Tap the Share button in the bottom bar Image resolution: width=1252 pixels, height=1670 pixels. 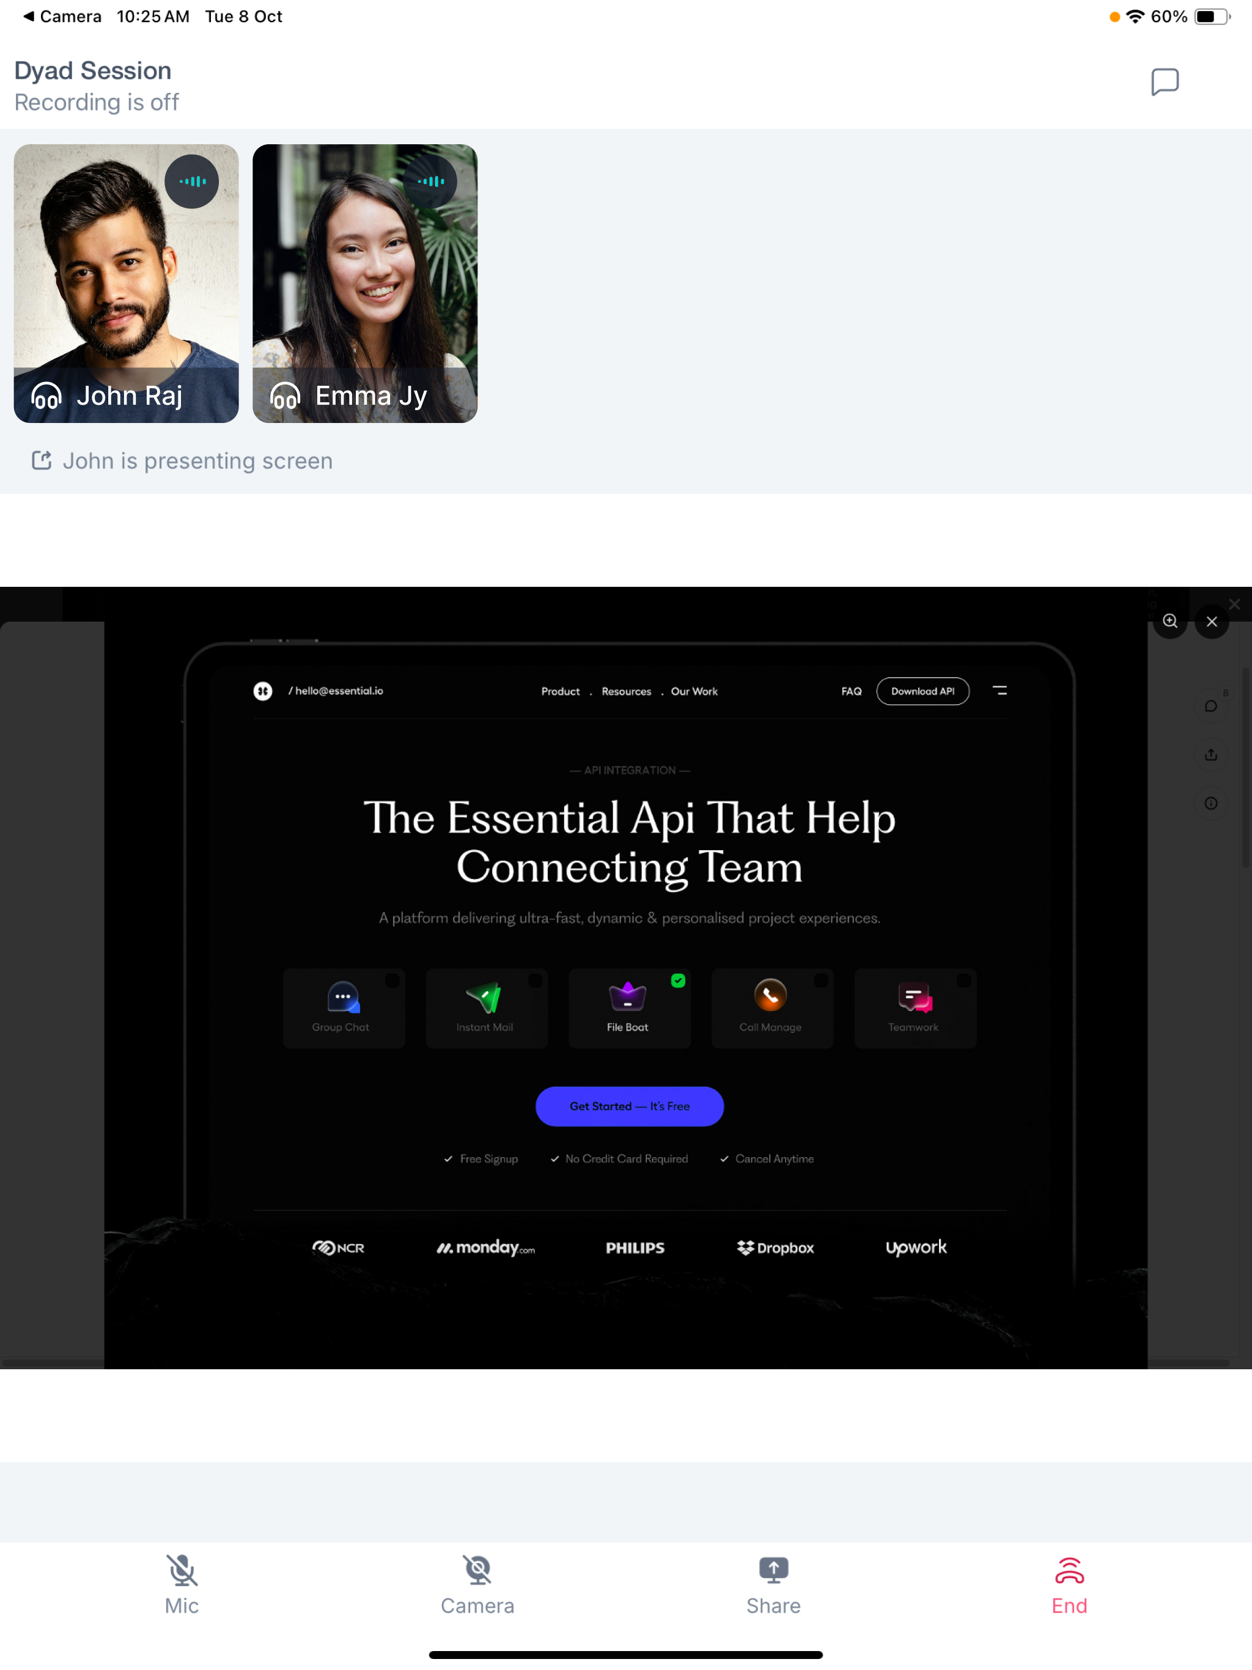(x=773, y=1586)
